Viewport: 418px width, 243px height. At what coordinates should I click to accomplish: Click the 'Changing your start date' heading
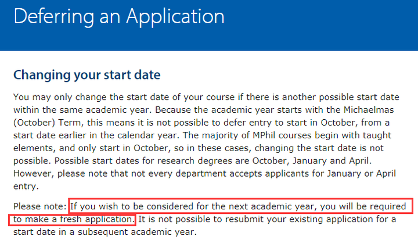click(87, 75)
